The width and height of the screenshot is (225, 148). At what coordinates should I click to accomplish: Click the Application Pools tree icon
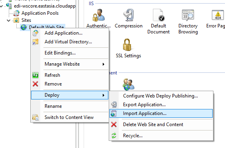pyautogui.click(x=16, y=13)
